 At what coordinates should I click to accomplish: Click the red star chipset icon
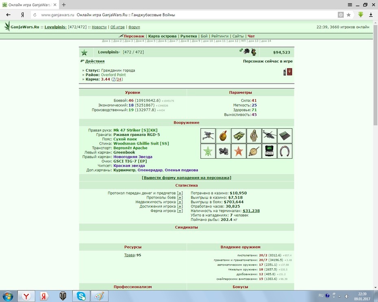point(239,151)
